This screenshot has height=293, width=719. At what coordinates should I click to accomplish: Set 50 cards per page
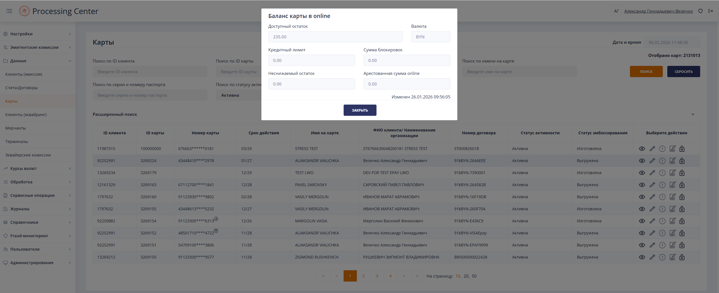(474, 276)
